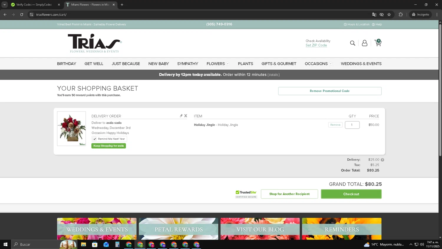This screenshot has width=442, height=249.
Task: Toggle Remind Me Next Year checkbox
Action: (95, 139)
